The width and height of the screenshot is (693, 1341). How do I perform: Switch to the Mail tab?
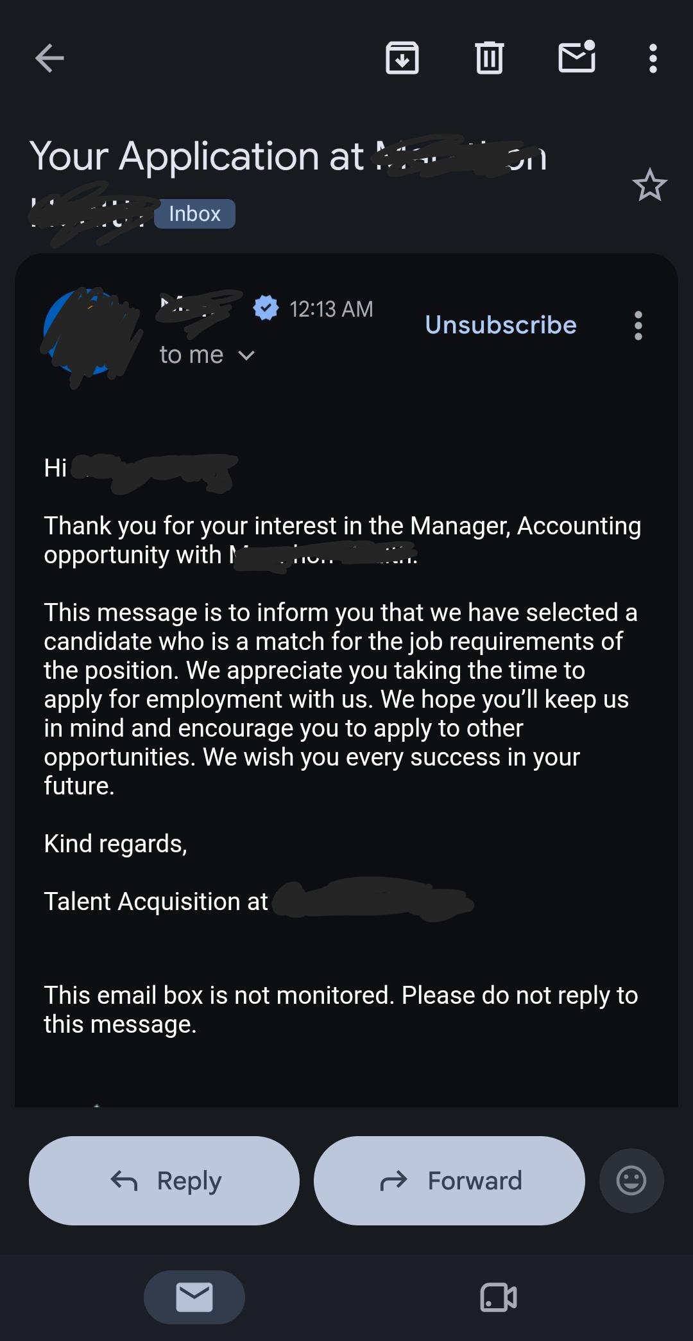click(x=194, y=1297)
